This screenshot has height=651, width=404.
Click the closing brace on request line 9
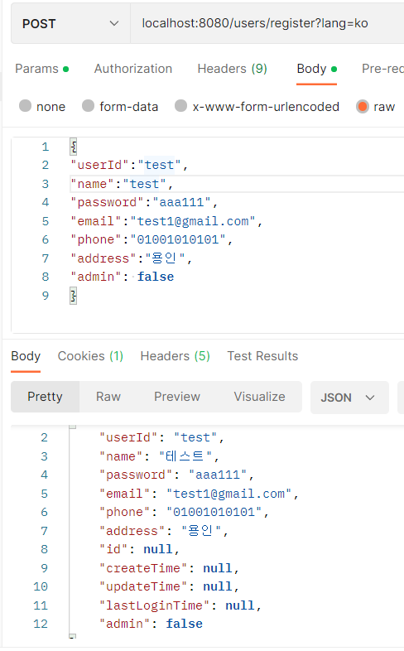pyautogui.click(x=74, y=296)
